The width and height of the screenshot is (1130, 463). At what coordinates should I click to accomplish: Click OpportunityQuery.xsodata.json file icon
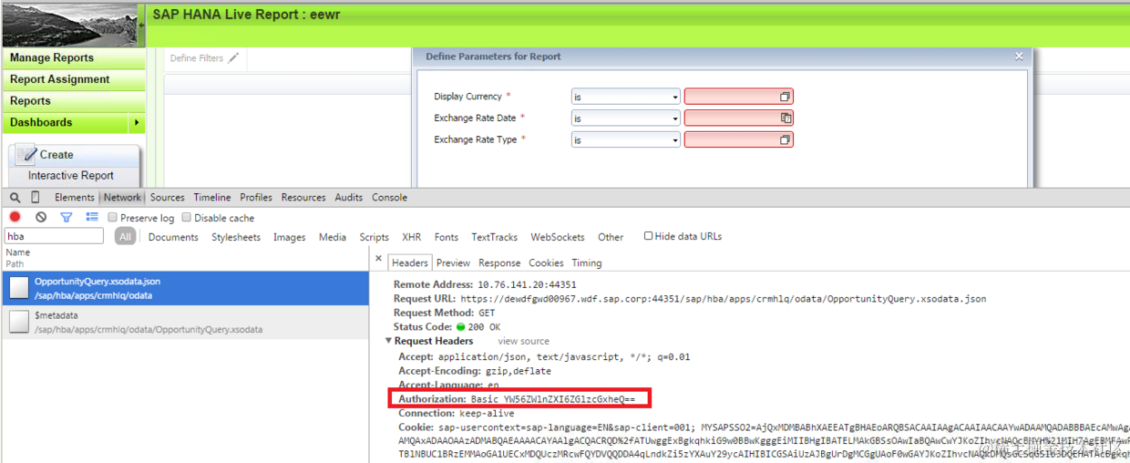[18, 287]
